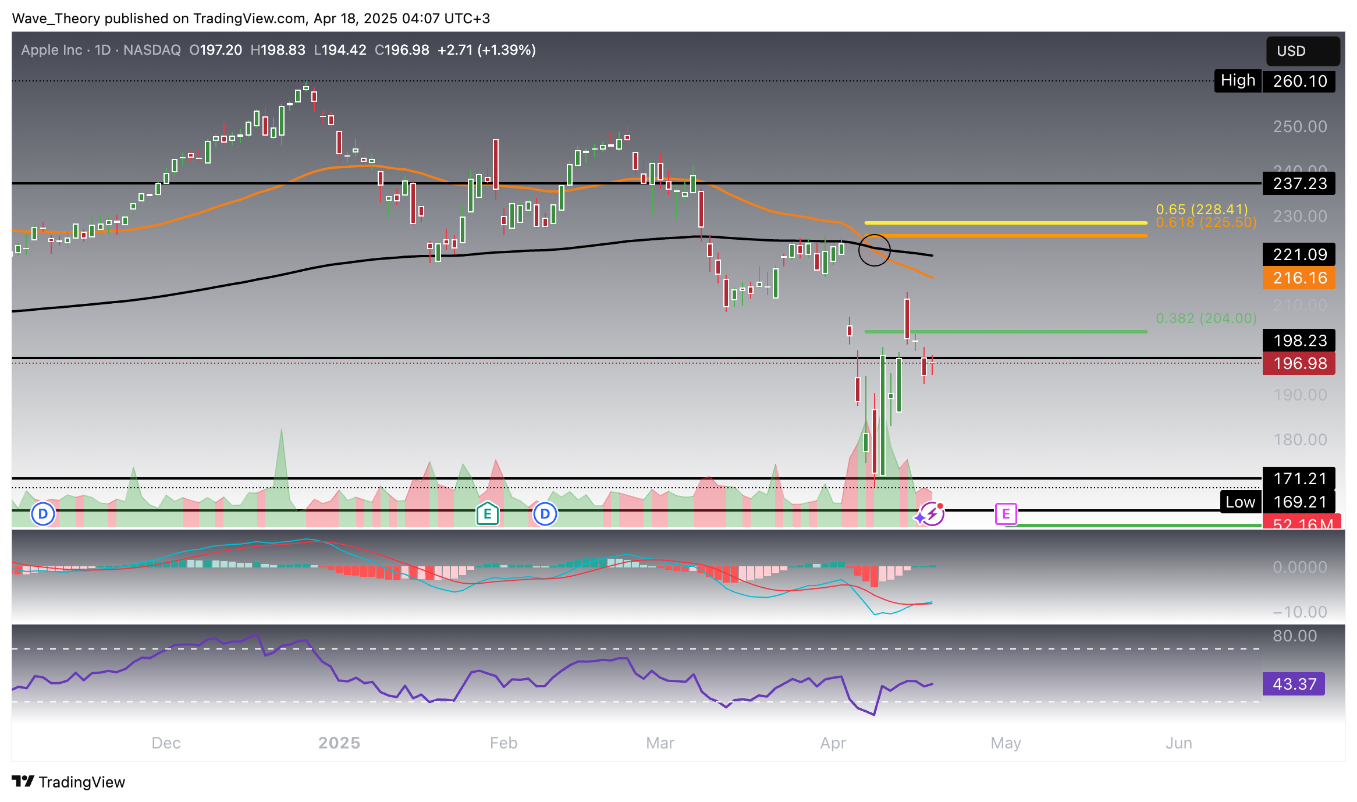Click the Feb label on the time axis
Viewport: 1357px width, 802px height.
pyautogui.click(x=503, y=743)
